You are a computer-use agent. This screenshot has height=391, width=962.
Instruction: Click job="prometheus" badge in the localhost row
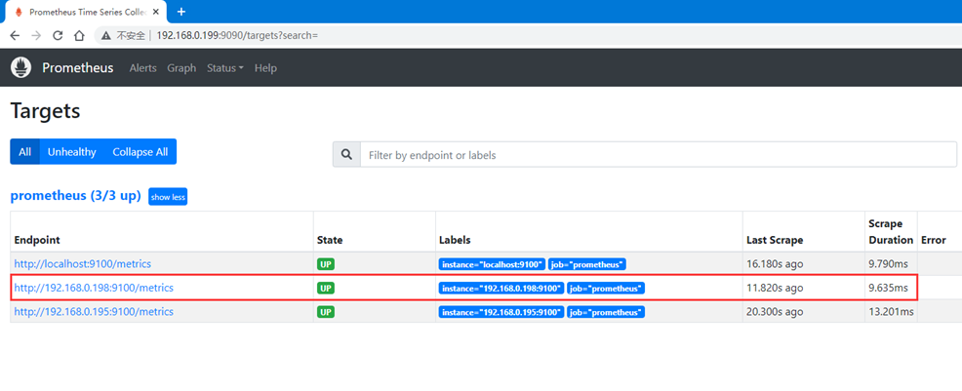587,264
